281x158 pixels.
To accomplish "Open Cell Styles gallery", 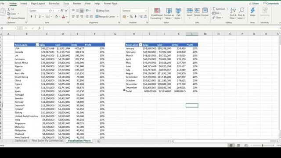I will [178, 14].
